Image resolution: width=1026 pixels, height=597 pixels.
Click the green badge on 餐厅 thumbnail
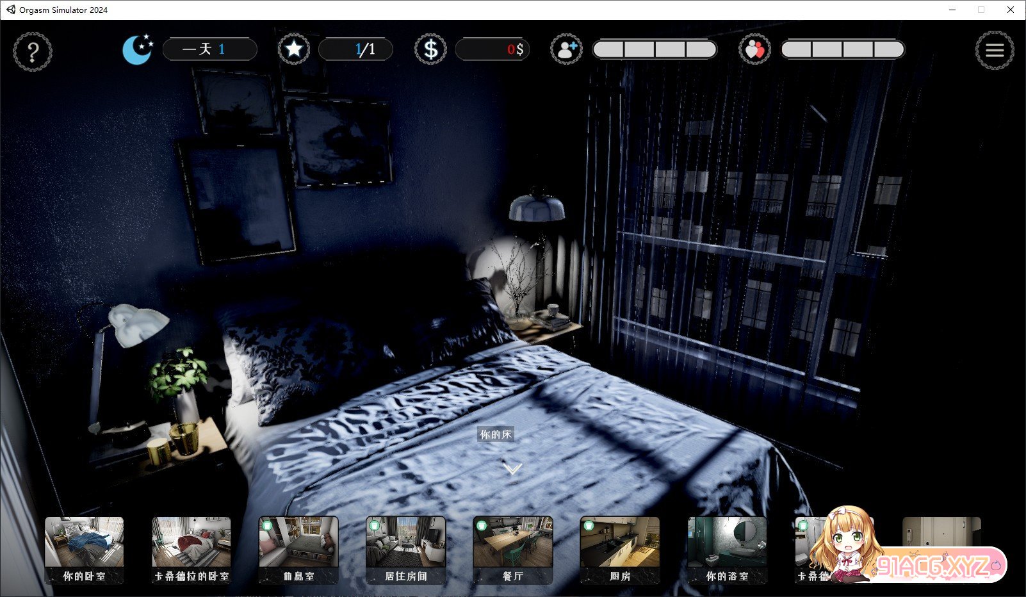[x=482, y=526]
